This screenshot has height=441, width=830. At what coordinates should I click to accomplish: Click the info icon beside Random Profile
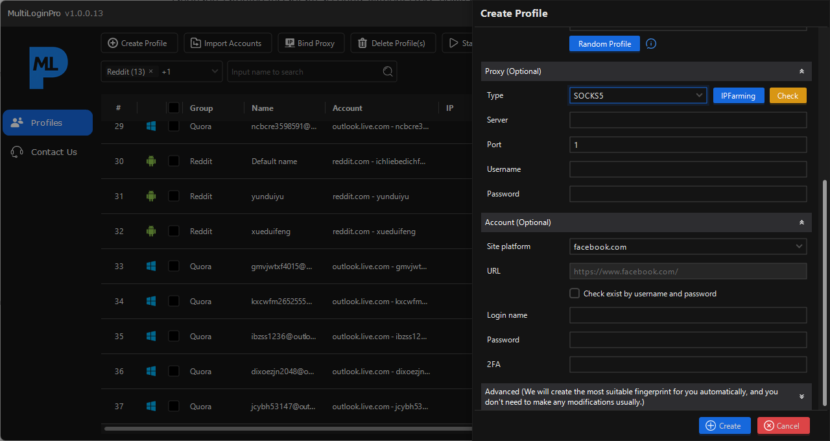coord(651,44)
